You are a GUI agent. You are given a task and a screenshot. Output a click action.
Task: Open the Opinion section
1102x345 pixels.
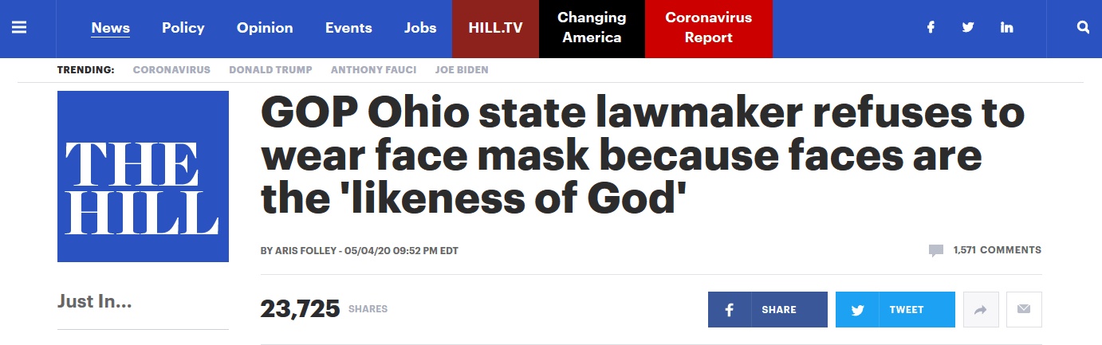click(265, 28)
